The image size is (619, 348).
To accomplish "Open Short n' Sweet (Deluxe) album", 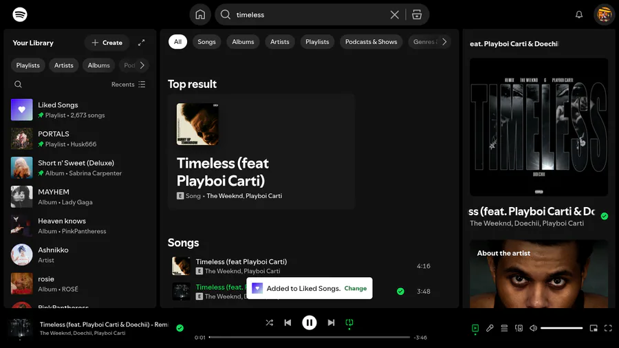I will tap(79, 168).
